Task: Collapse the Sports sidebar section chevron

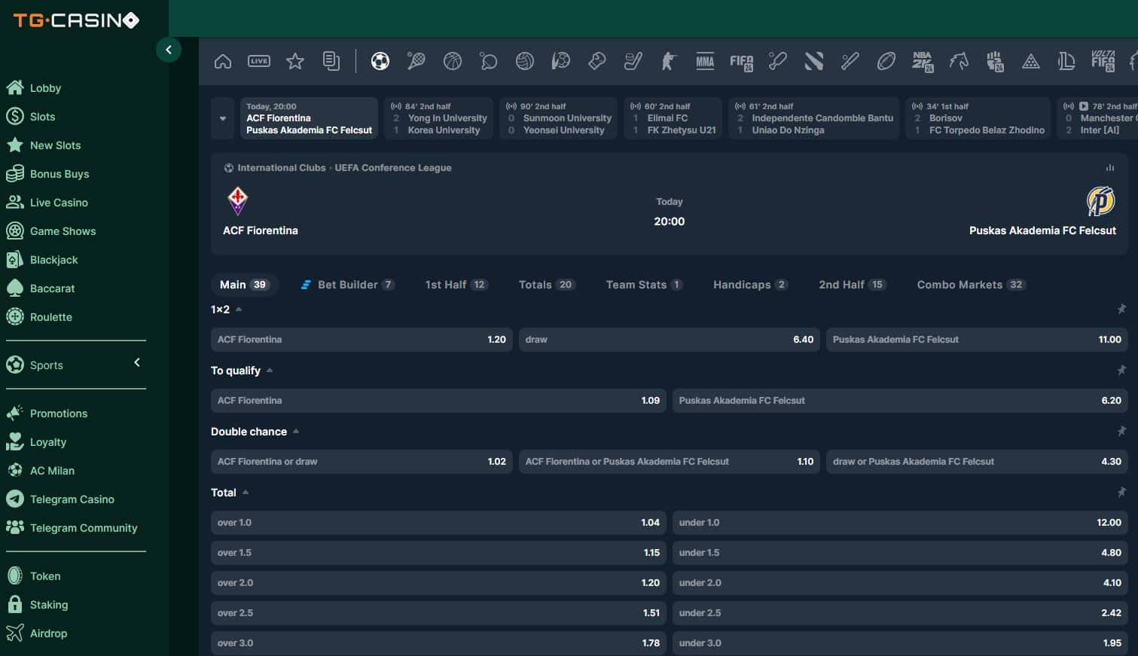Action: coord(137,362)
